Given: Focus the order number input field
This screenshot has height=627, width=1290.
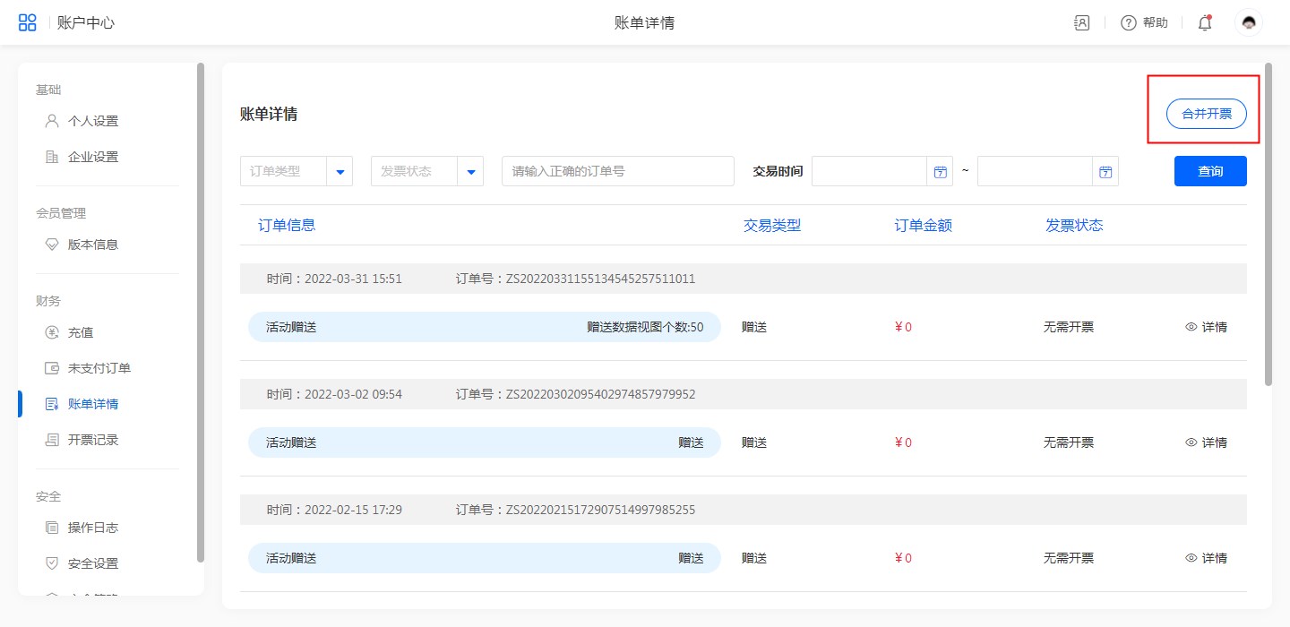Looking at the screenshot, I should [617, 171].
